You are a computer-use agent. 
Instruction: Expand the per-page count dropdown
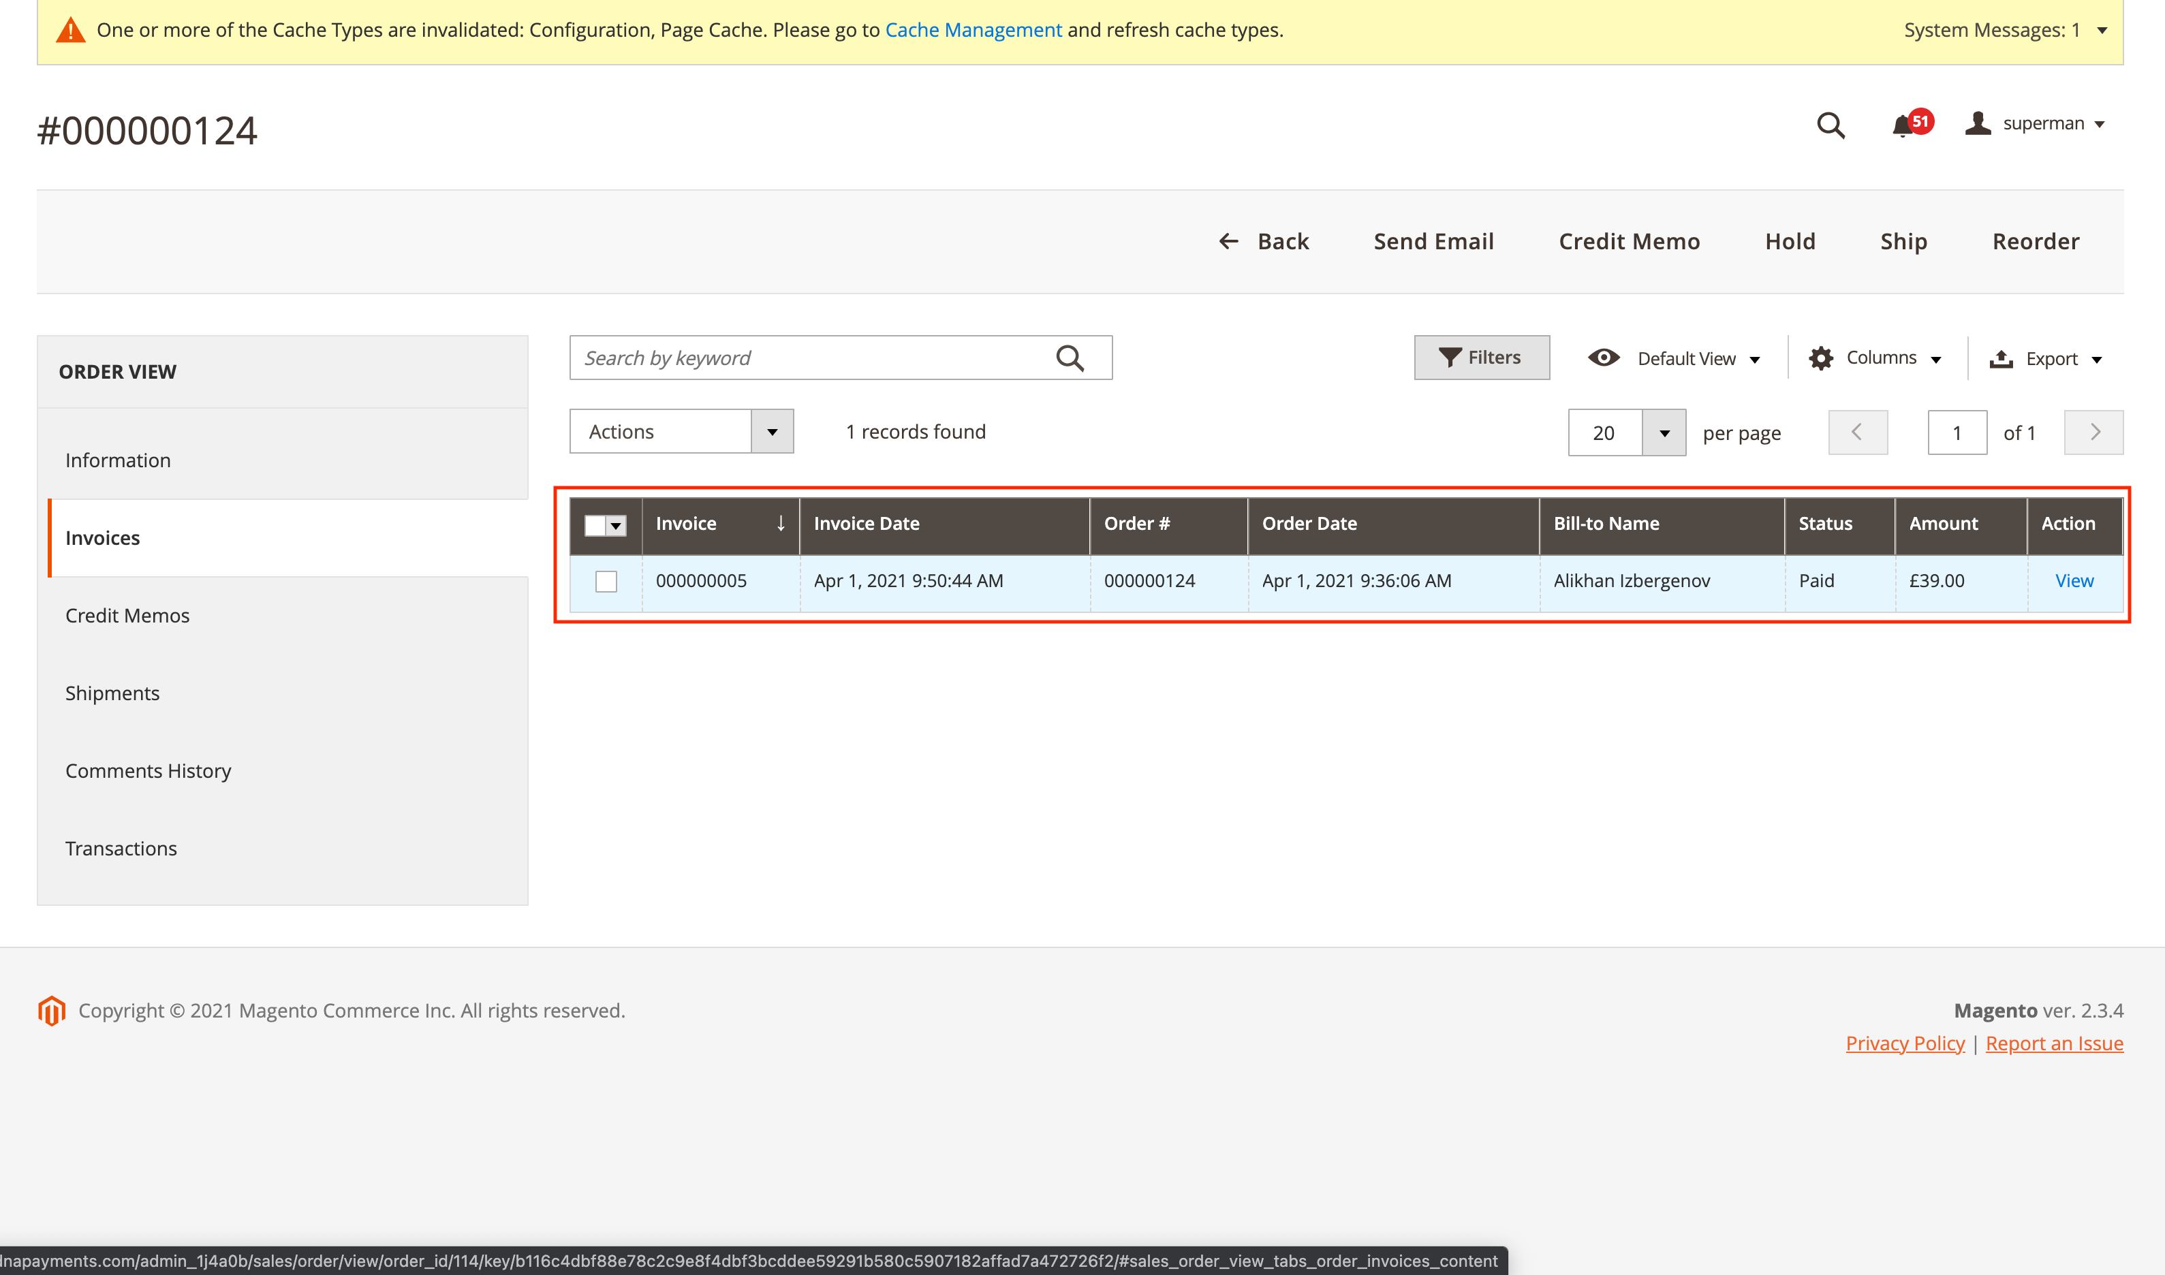click(1666, 431)
